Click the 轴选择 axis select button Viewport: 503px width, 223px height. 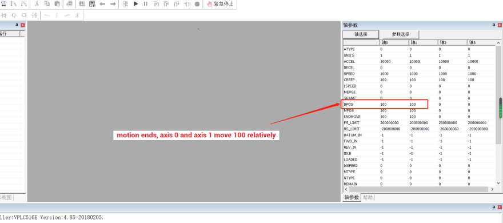[x=361, y=34]
